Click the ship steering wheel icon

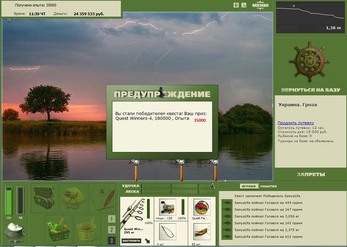coord(310,62)
